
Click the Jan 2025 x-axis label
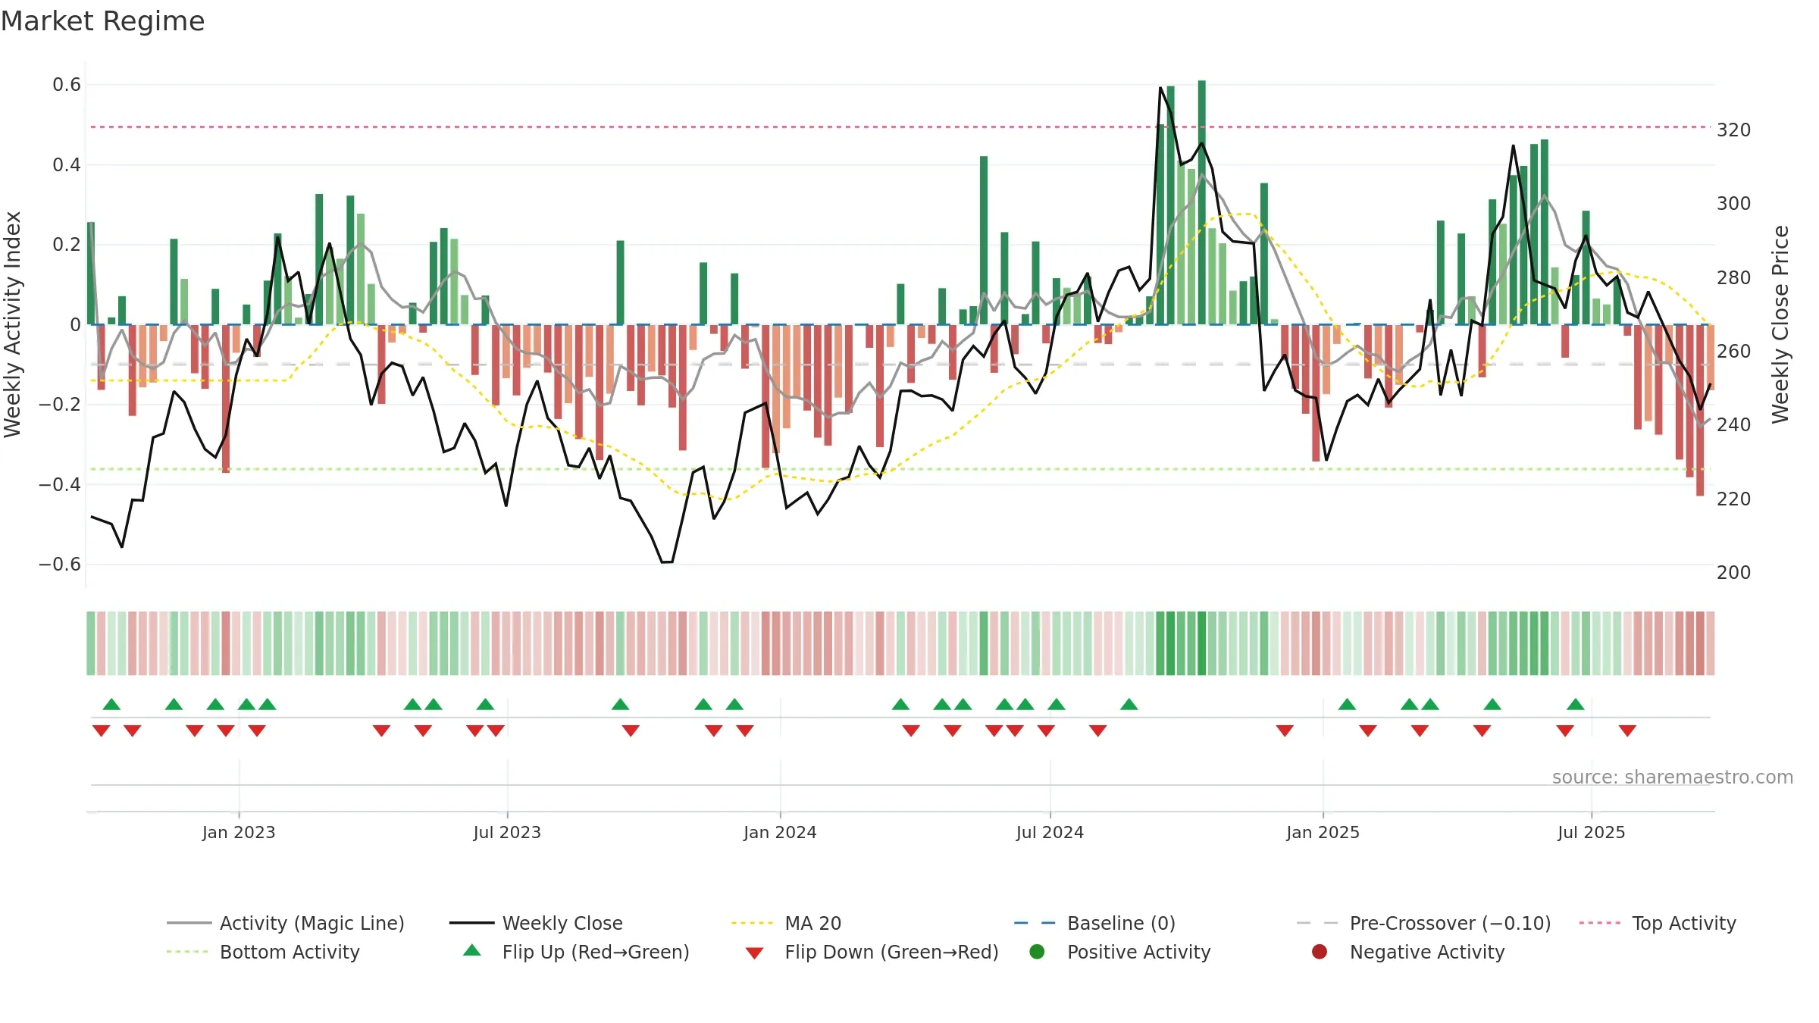point(1323,832)
